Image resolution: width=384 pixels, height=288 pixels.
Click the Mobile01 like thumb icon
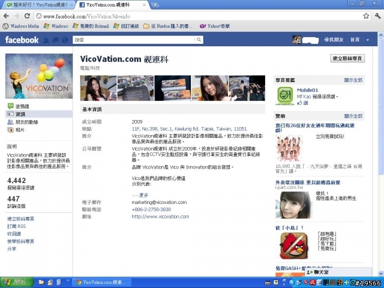click(x=299, y=103)
